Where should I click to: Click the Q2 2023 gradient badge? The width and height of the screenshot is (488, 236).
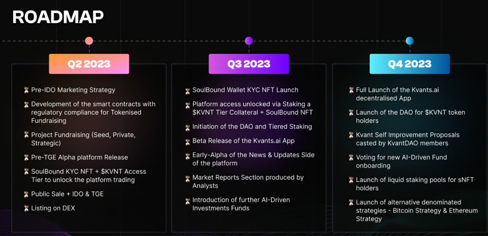tap(89, 64)
